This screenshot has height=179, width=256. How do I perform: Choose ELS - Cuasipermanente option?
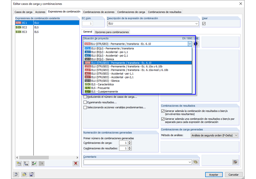[x=138, y=92]
